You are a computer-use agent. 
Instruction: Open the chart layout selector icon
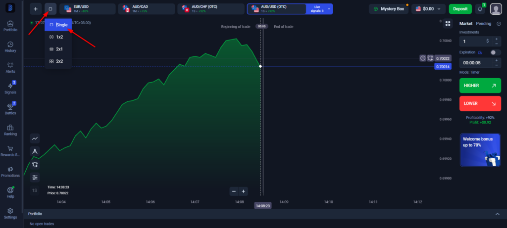tap(51, 9)
